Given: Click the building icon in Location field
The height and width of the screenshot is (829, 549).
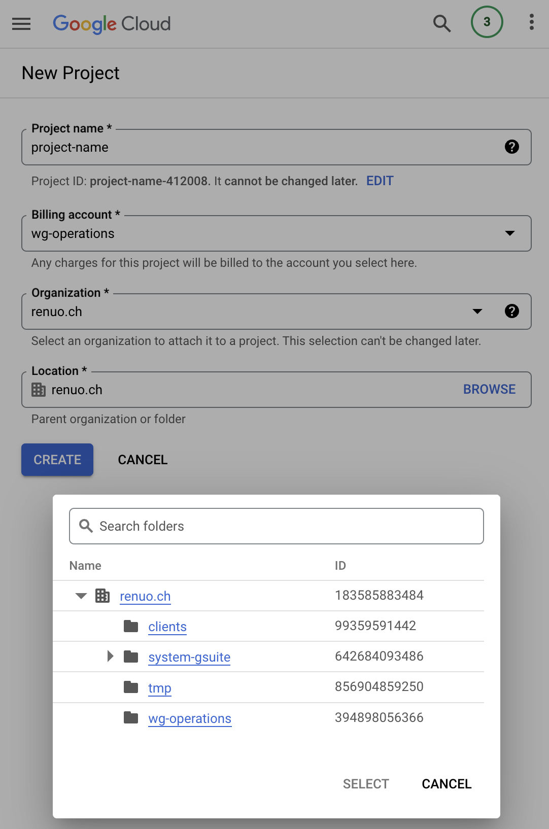Looking at the screenshot, I should pos(39,390).
